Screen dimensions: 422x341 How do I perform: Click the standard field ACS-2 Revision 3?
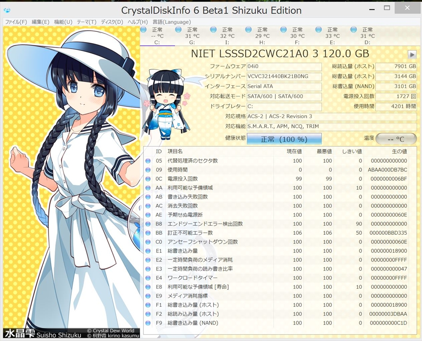tap(332, 117)
